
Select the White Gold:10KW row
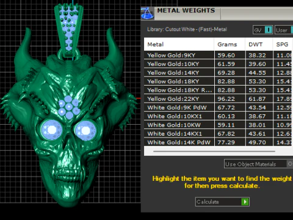click(219, 125)
